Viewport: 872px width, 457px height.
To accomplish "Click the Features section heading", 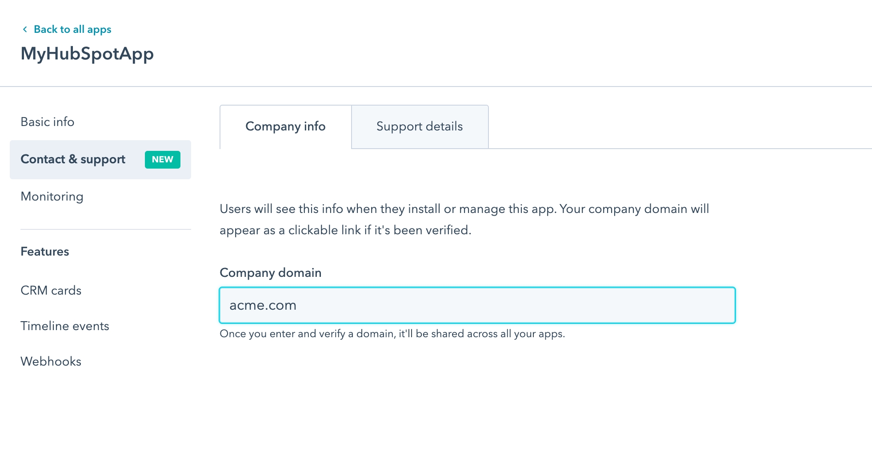I will coord(45,252).
